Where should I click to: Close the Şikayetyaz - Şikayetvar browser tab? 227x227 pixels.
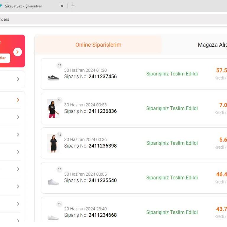coord(62,6)
